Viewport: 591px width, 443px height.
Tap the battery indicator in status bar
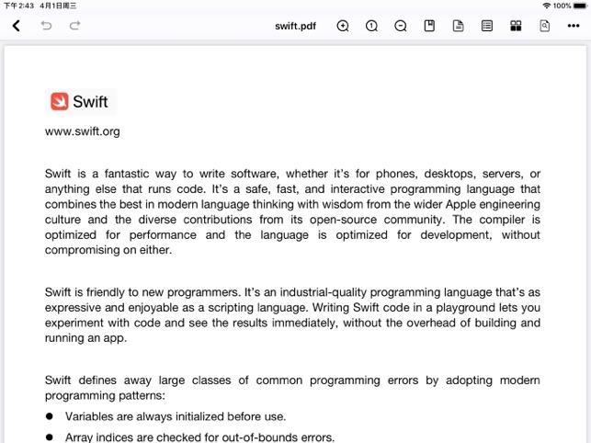coord(580,6)
